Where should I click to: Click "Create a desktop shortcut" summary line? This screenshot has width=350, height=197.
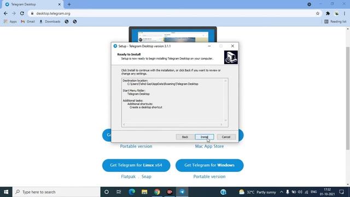tap(146, 107)
